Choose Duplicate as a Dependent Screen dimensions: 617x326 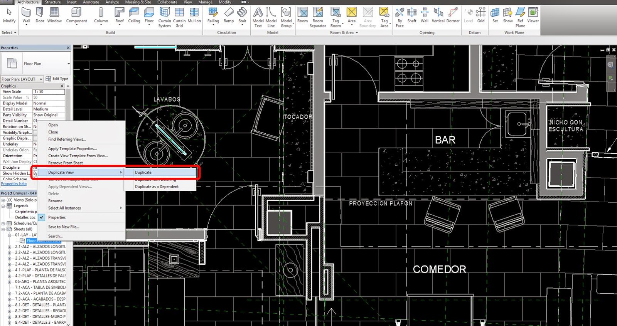coord(160,187)
